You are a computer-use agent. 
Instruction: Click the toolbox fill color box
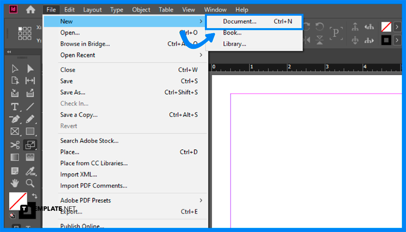pos(18,201)
